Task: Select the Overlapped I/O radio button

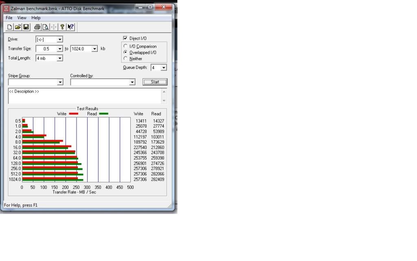Action: pos(125,52)
